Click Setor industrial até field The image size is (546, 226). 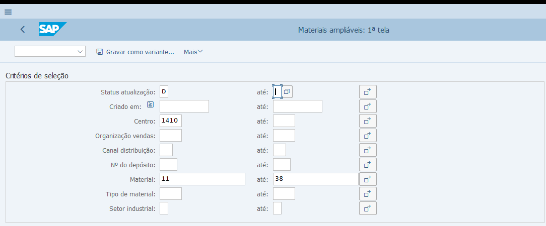click(277, 208)
